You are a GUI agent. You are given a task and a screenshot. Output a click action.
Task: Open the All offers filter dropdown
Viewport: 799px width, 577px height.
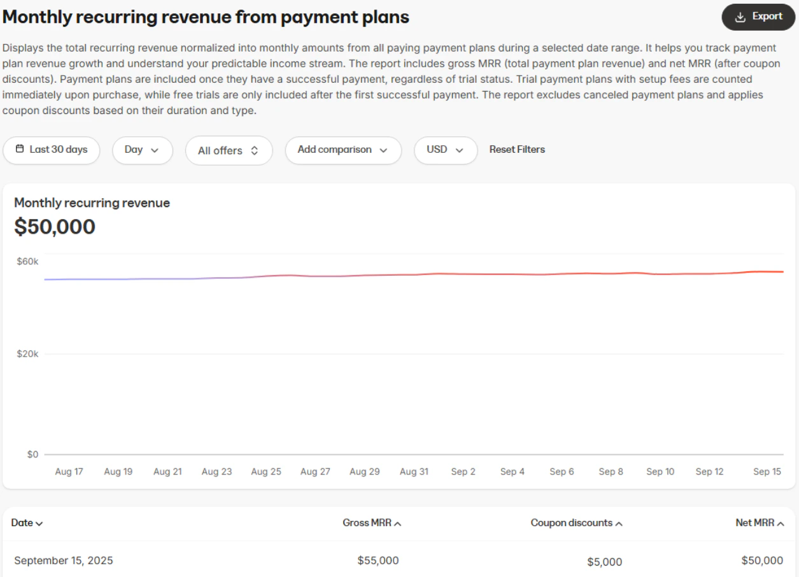(229, 150)
